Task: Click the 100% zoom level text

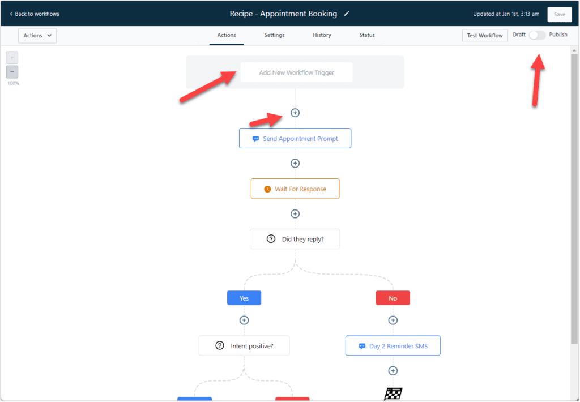Action: [13, 83]
